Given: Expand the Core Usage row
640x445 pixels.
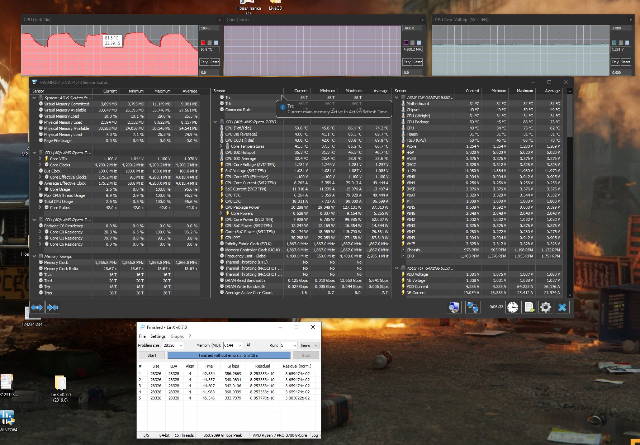Looking at the screenshot, I should [40, 189].
